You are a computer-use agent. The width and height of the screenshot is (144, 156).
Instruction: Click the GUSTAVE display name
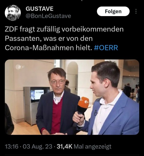point(39,9)
